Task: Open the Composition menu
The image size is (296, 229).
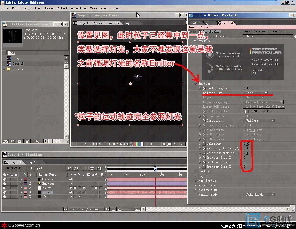Action: [32, 8]
